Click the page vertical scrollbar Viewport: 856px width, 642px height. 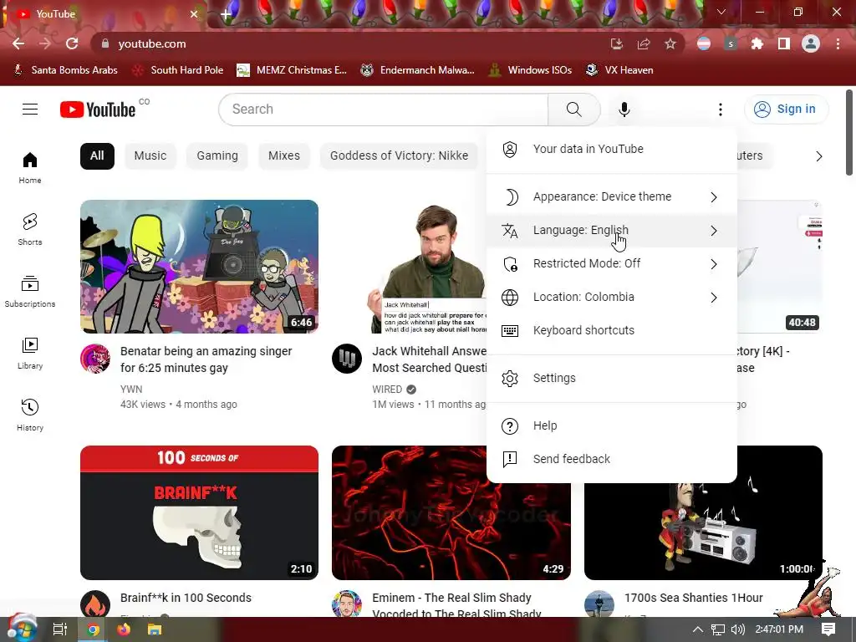pos(849,133)
